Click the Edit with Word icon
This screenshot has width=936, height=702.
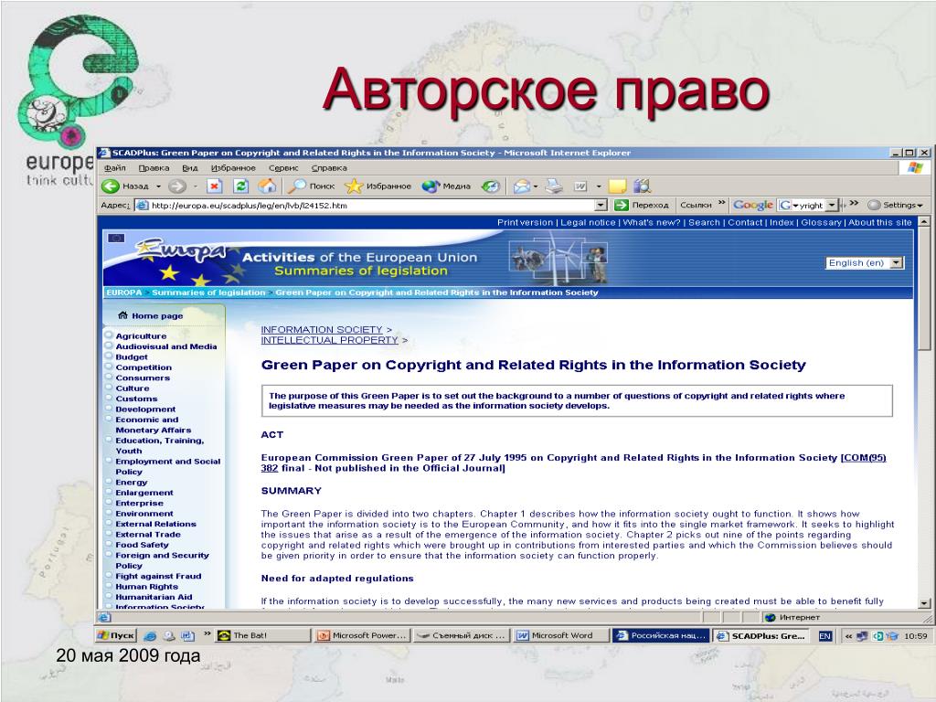pyautogui.click(x=580, y=186)
